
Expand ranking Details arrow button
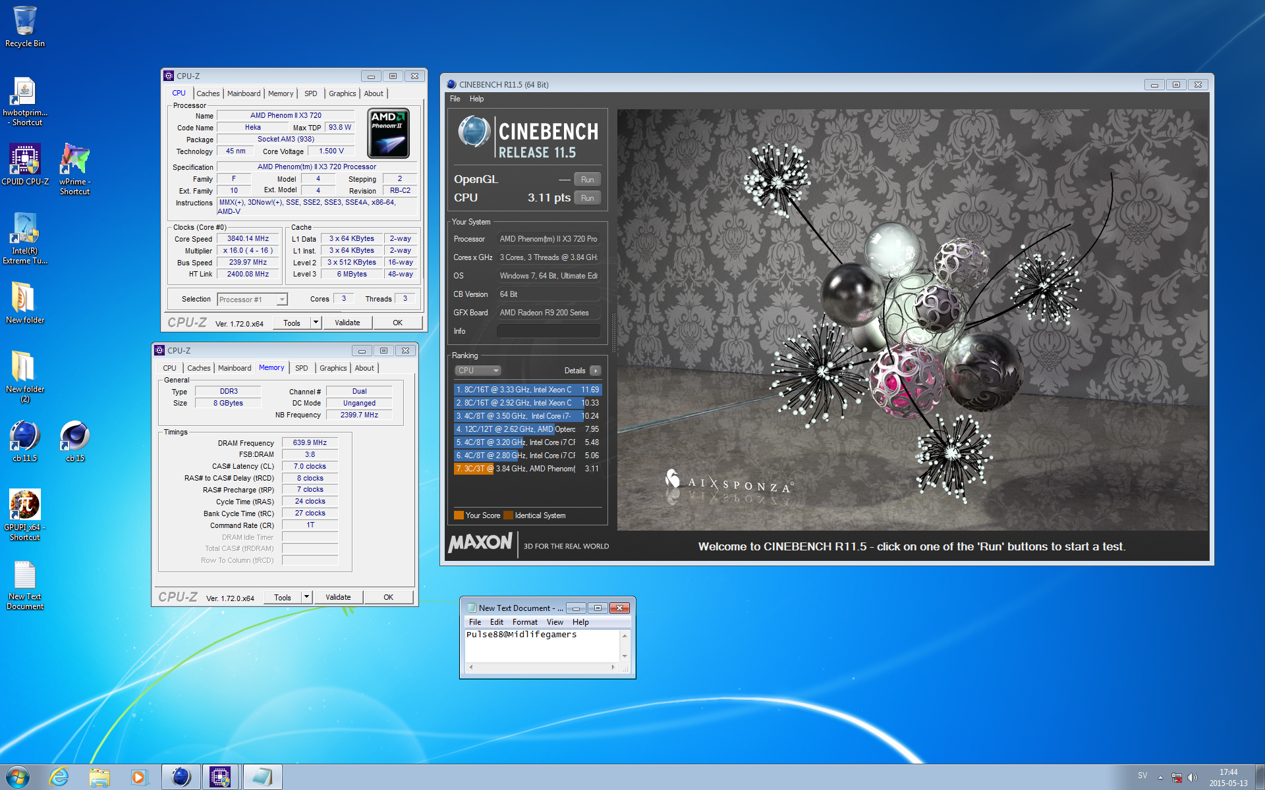596,371
